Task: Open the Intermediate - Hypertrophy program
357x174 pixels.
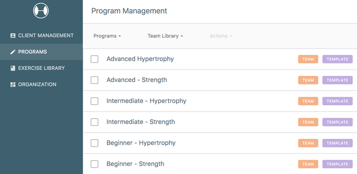Action: (x=147, y=101)
